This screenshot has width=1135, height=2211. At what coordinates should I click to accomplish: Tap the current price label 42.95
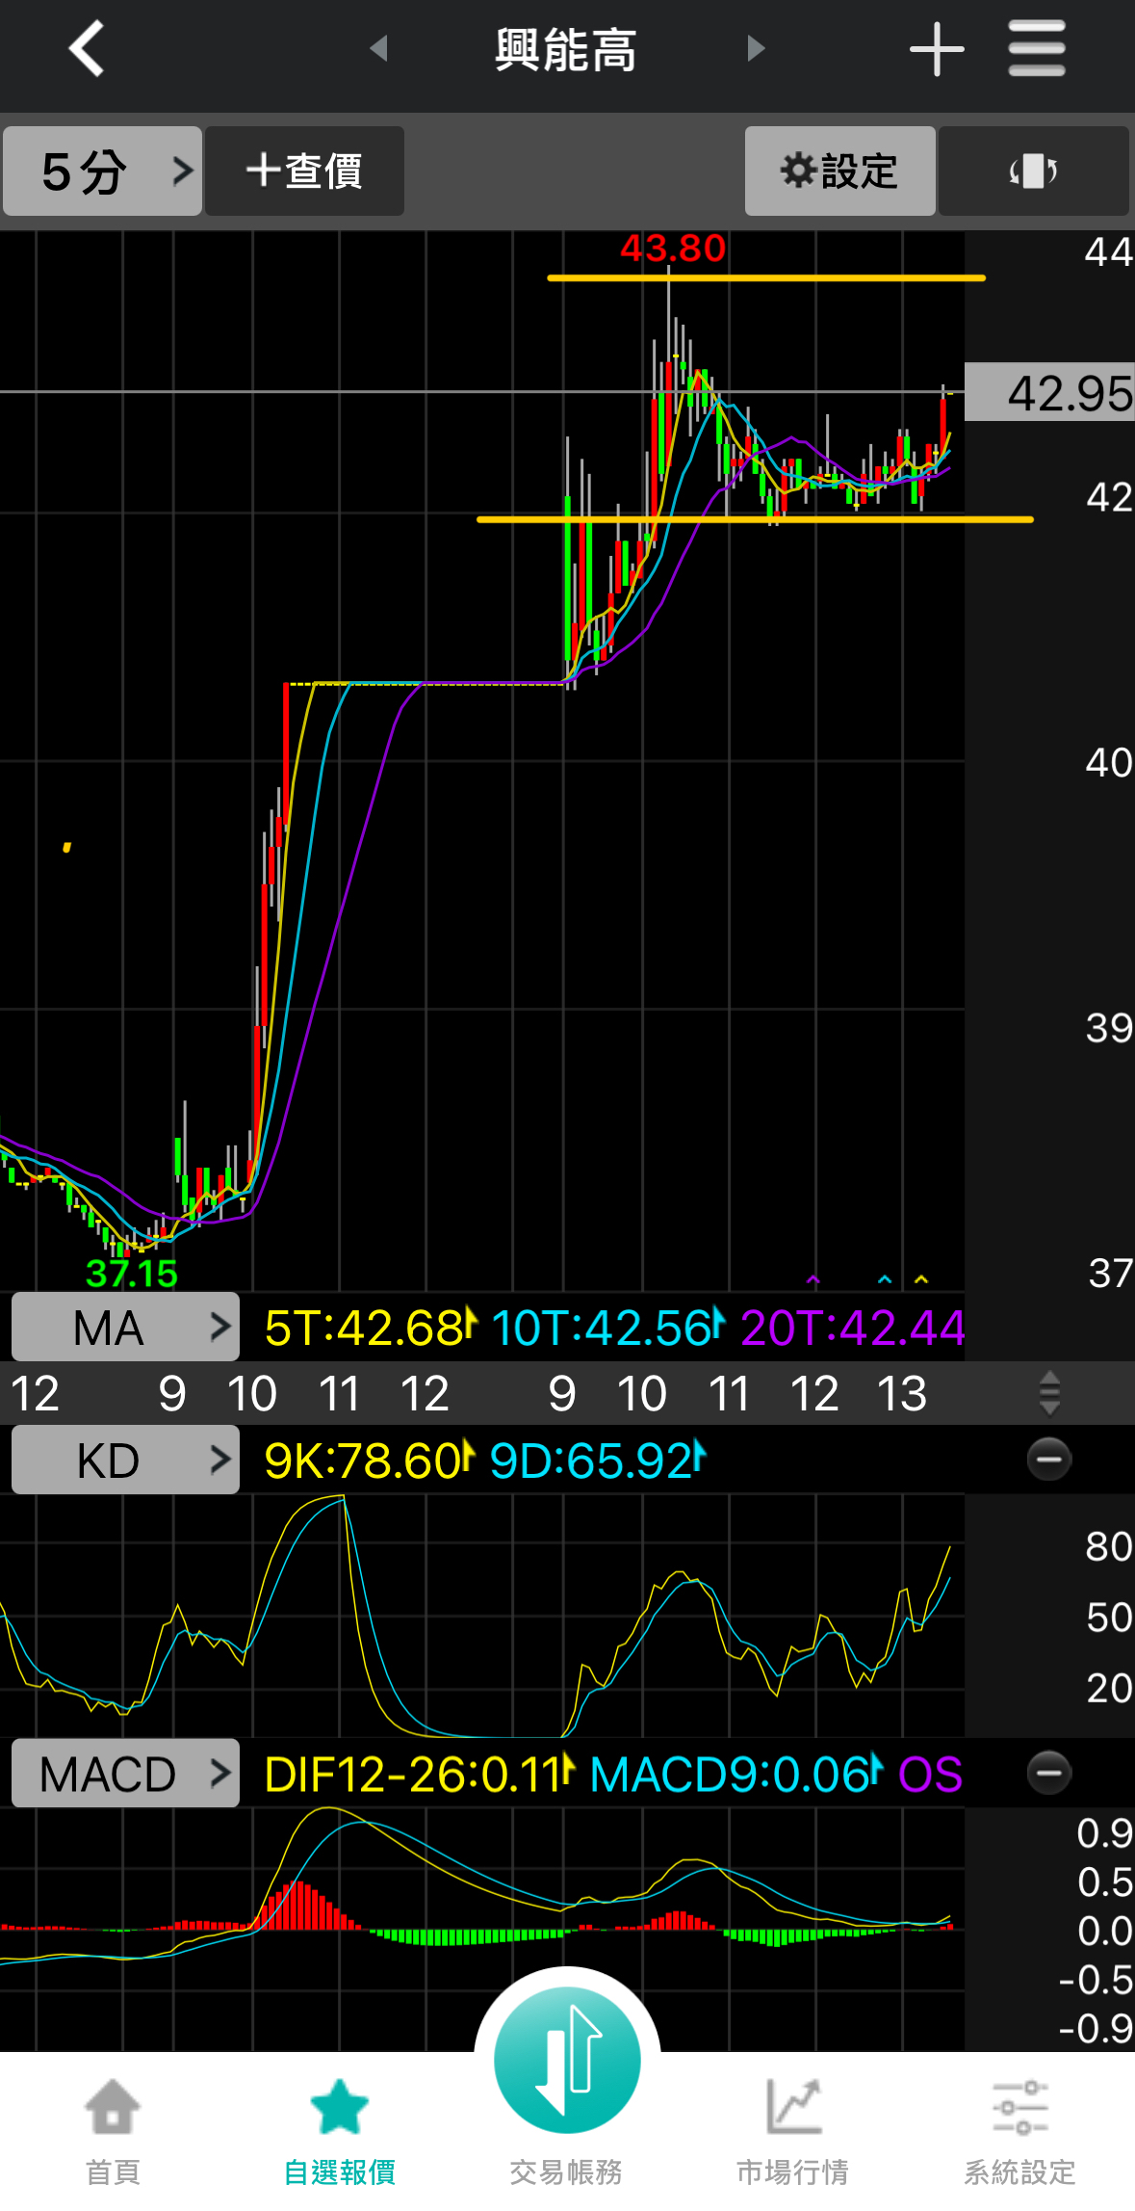[1050, 392]
